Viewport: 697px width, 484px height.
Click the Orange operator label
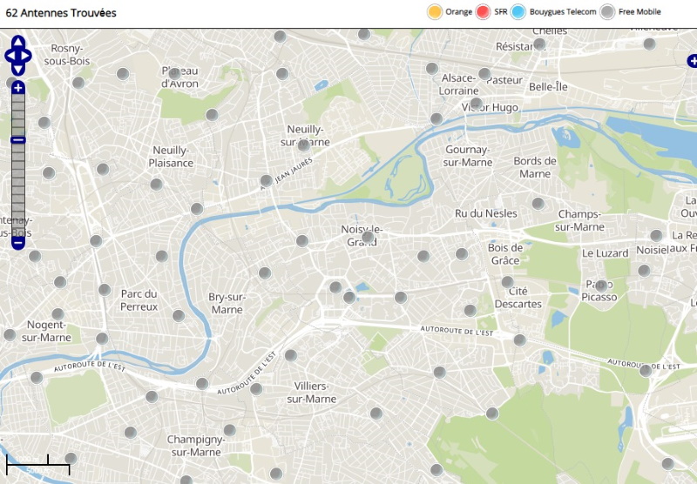coord(458,12)
